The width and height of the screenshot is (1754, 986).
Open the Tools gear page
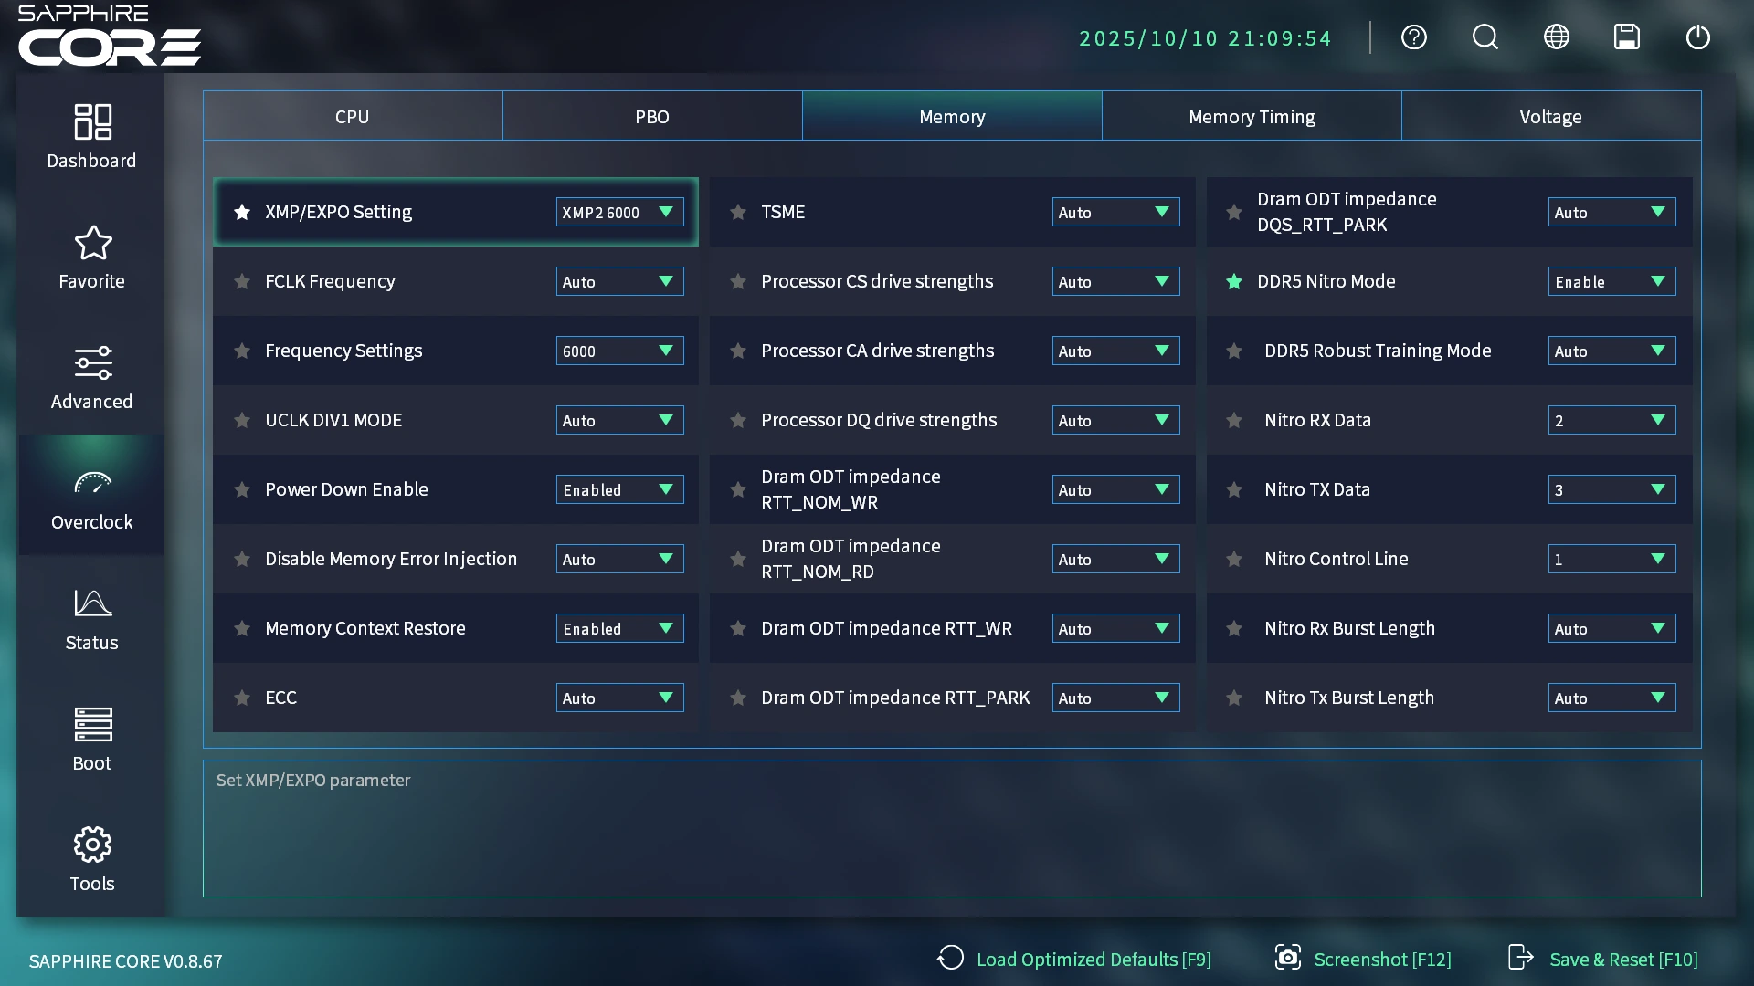(91, 860)
